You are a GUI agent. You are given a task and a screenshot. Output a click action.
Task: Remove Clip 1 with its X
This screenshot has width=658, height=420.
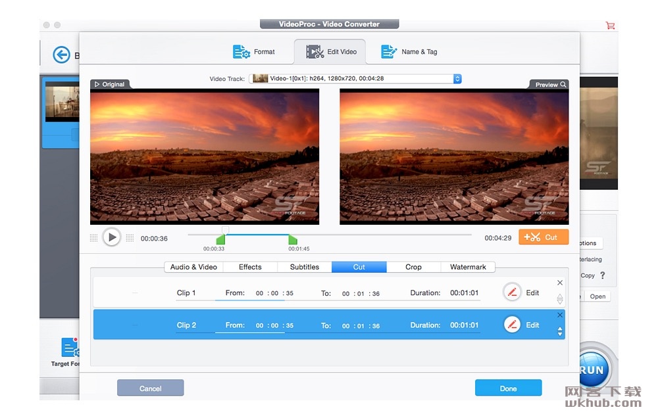[560, 283]
